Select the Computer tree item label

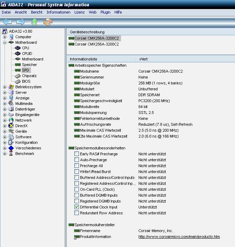tap(23, 37)
